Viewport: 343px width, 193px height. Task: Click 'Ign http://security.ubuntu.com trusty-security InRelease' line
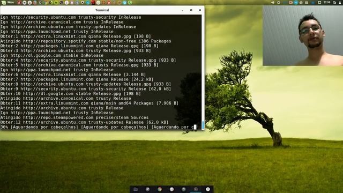(x=71, y=17)
